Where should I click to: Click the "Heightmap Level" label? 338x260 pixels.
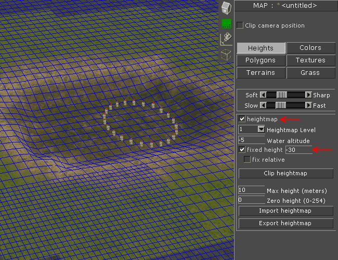pyautogui.click(x=291, y=130)
